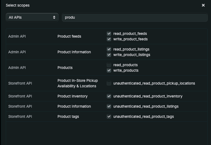The width and height of the screenshot is (211, 145).
Task: Enable unauthenticated_read_product_pickup_locations checkbox
Action: [x=109, y=83]
